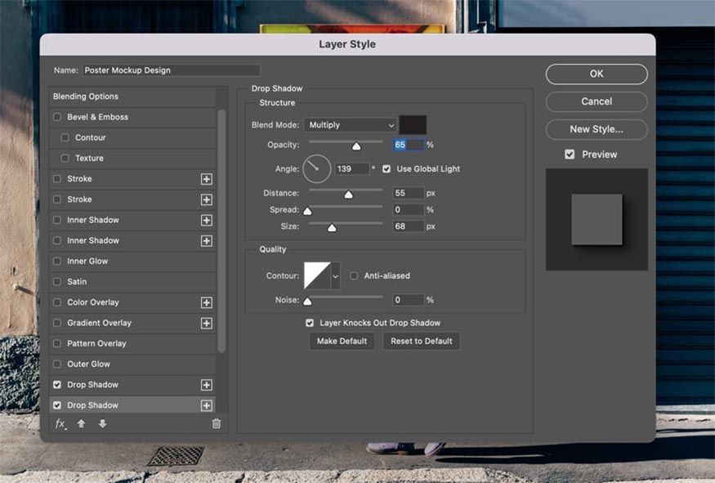Click the New Style... button
715x483 pixels.
[x=597, y=129]
